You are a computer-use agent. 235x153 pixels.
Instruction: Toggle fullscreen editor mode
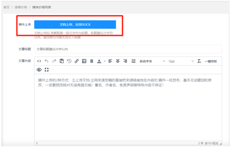[x=47, y=70]
